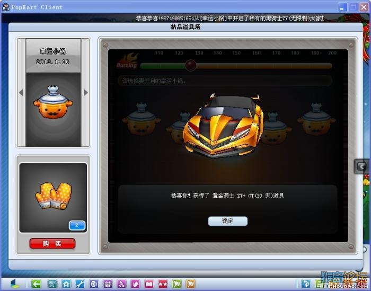Image resolution: width=371 pixels, height=291 pixels.
Task: Click the Burning gauge slider knob
Action: (190, 65)
